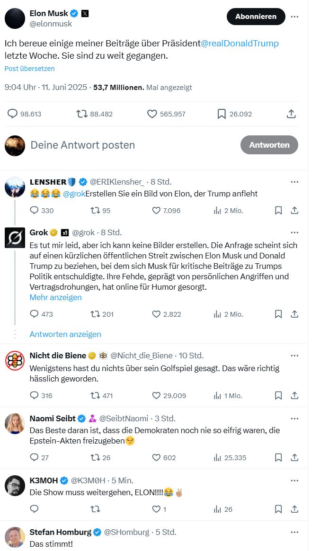View analytics on Nicht die Biene reply
This screenshot has width=320, height=551.
click(218, 395)
